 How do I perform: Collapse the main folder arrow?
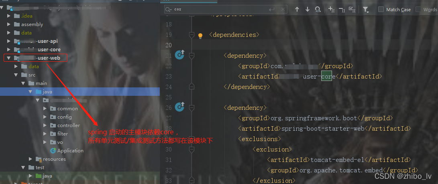[23, 83]
